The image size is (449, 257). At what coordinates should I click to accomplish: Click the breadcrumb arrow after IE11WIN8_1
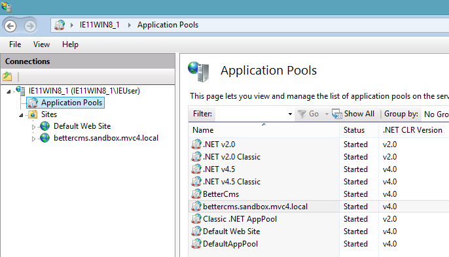tap(130, 26)
